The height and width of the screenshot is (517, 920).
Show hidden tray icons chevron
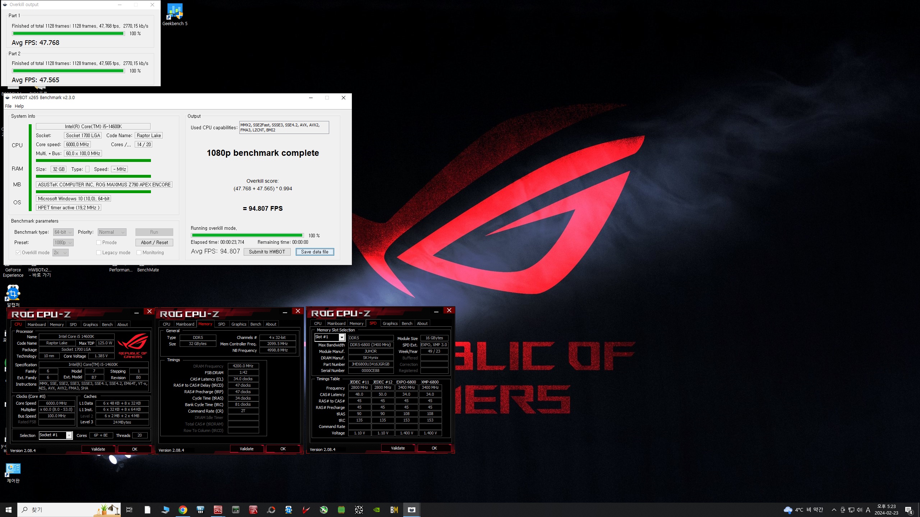pyautogui.click(x=834, y=510)
